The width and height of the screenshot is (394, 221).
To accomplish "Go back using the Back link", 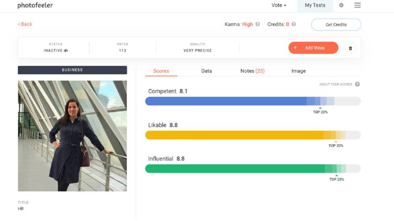I will tap(25, 24).
